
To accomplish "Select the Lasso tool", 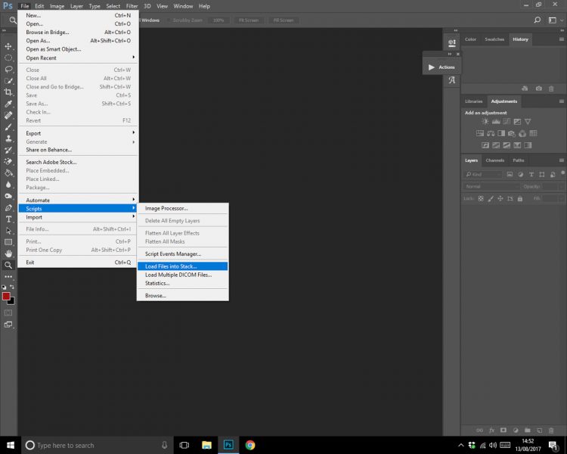I will [8, 69].
